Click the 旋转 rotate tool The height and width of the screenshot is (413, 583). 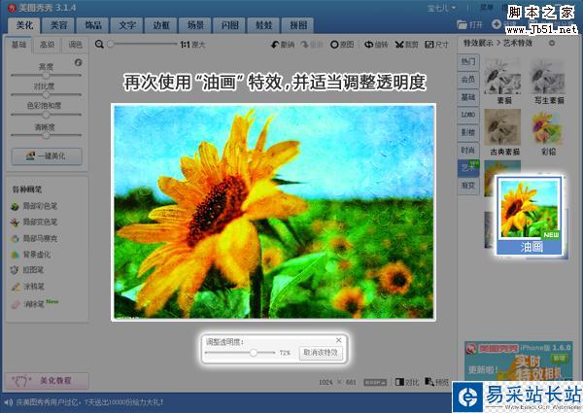click(x=376, y=45)
